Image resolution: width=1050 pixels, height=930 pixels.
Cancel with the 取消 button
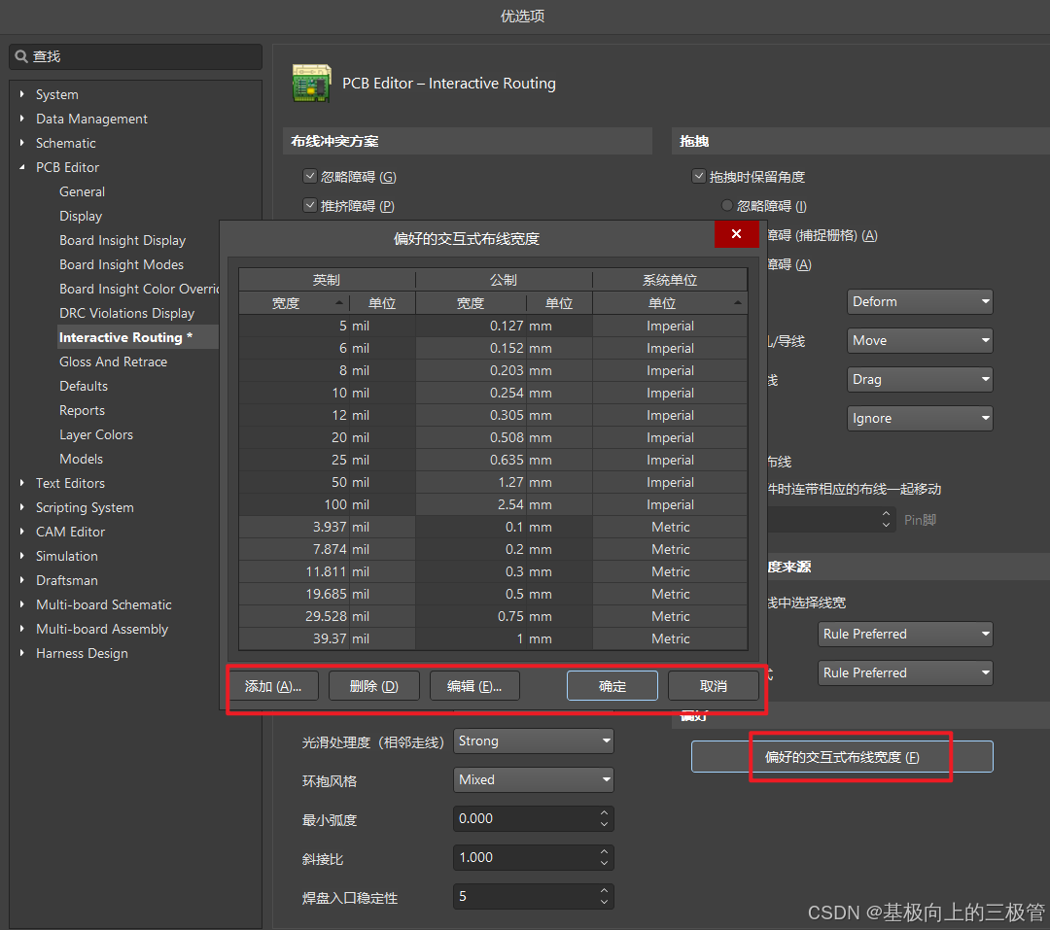point(714,686)
